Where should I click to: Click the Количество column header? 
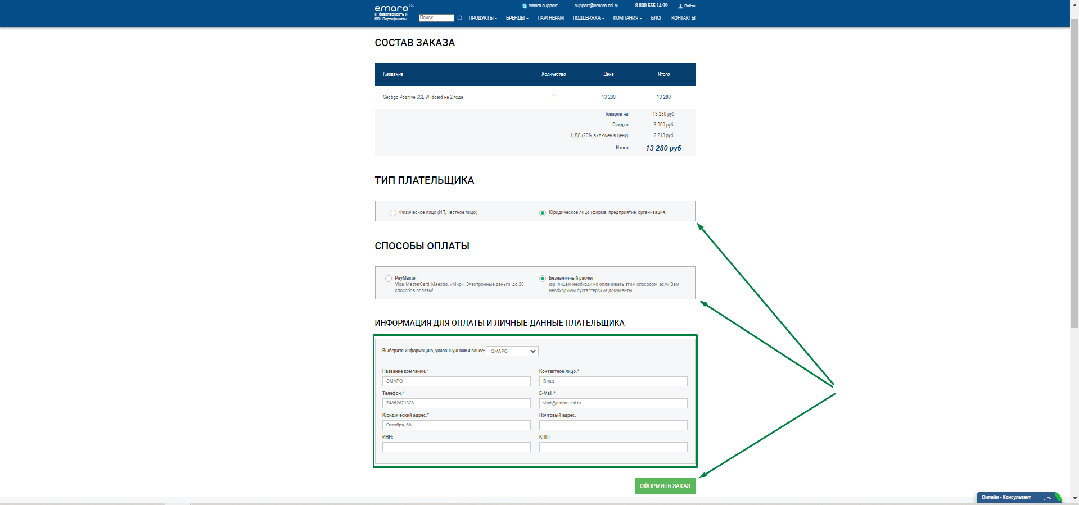(554, 74)
